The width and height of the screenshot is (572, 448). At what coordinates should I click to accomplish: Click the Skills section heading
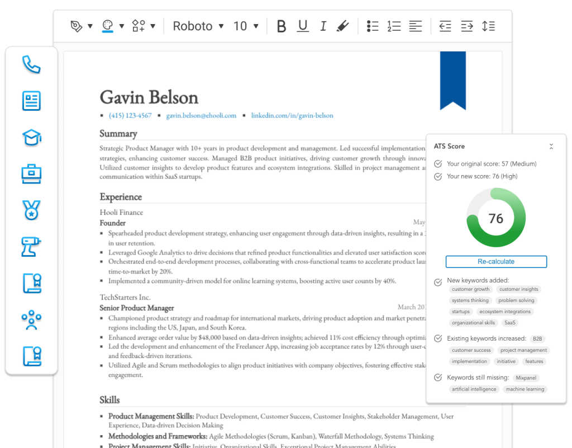(x=109, y=399)
